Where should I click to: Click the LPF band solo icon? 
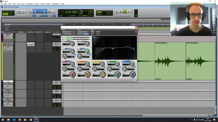[90, 55]
